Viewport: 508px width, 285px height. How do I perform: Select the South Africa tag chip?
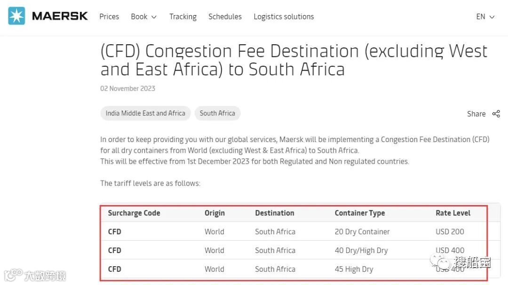point(217,113)
